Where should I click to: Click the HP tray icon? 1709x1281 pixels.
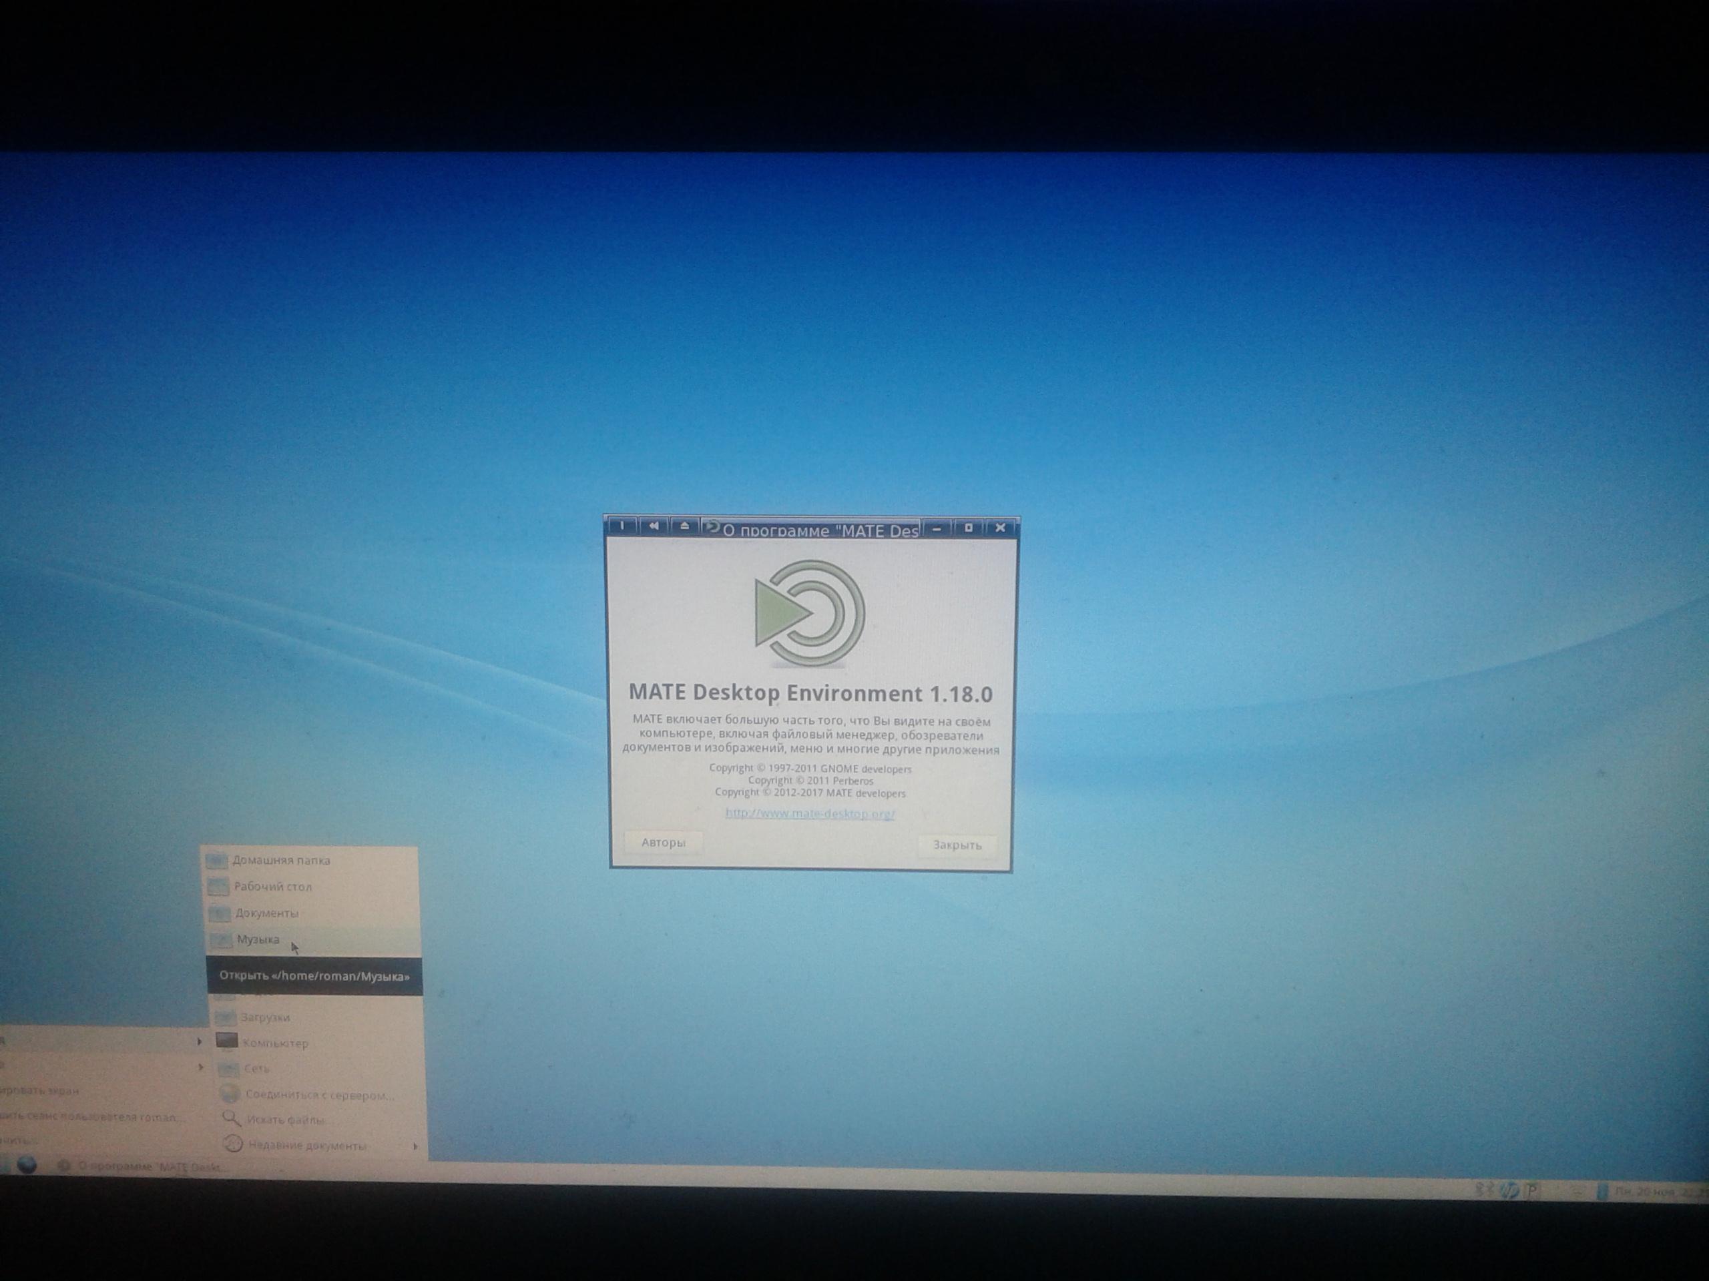click(x=1508, y=1192)
